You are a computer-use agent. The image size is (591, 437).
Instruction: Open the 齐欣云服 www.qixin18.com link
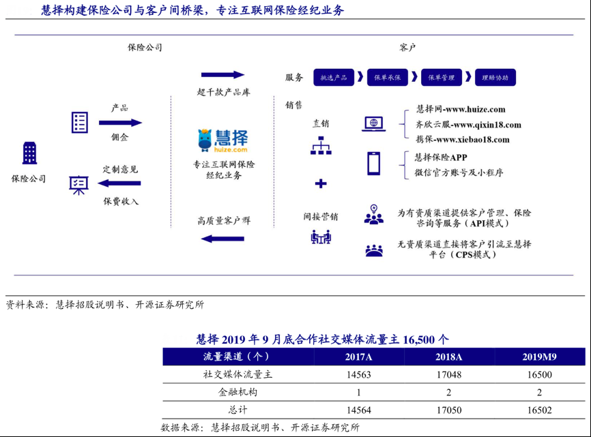point(467,125)
